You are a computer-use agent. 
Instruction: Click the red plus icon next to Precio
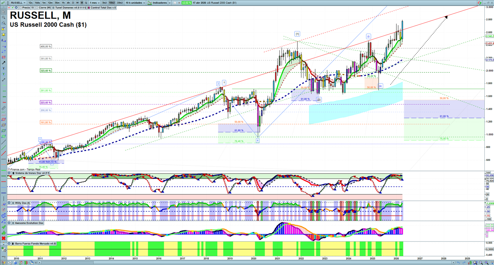pyautogui.click(x=9, y=8)
